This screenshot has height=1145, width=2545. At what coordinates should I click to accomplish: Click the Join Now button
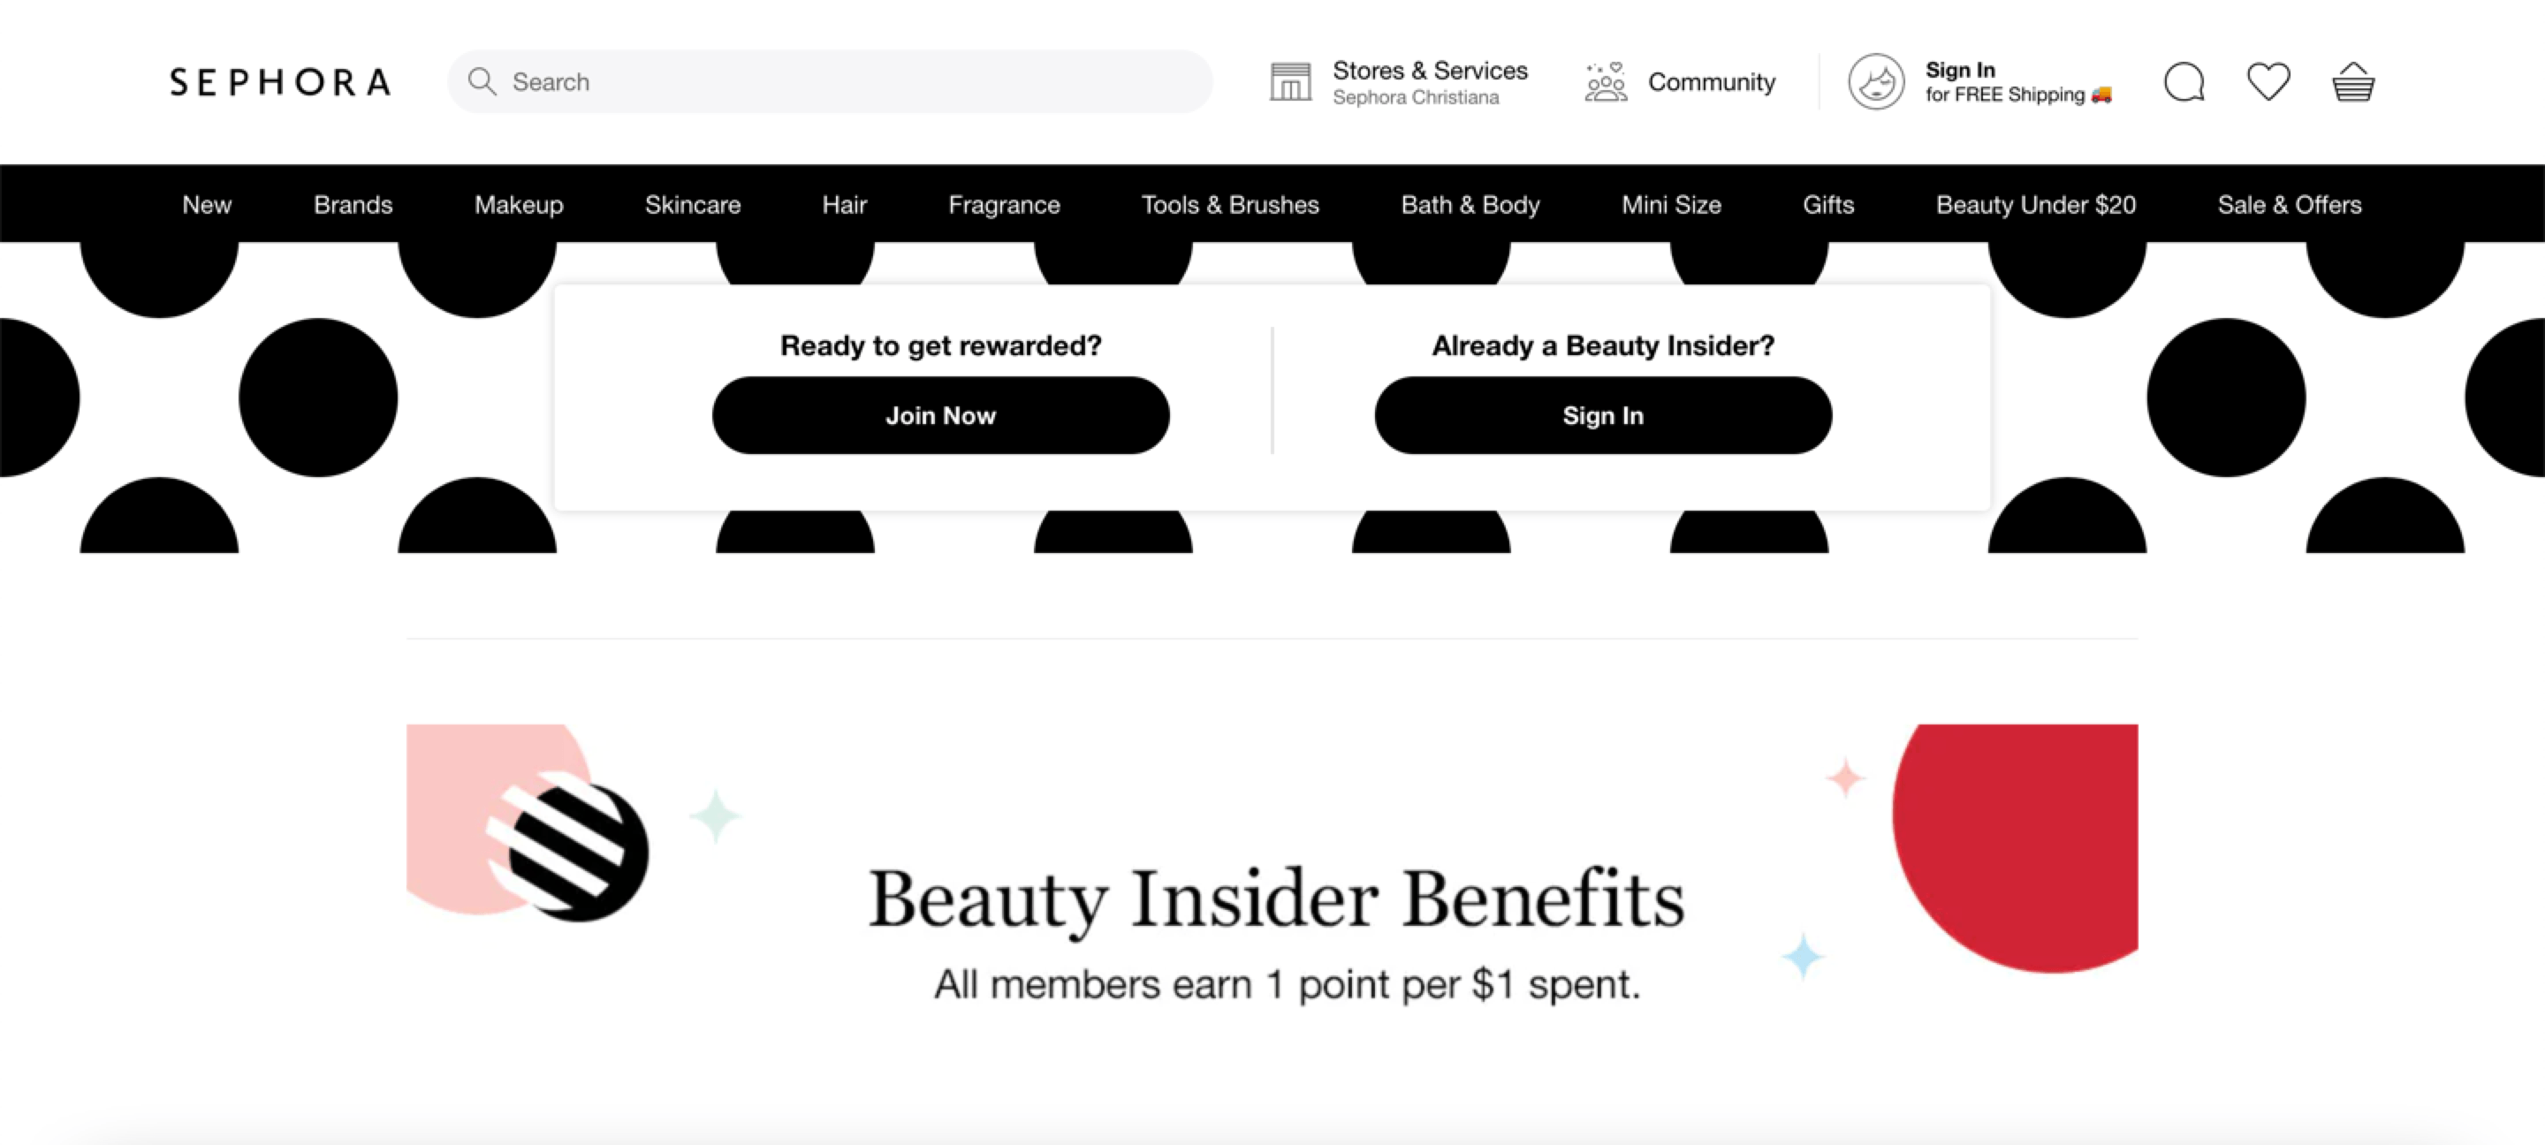tap(939, 415)
